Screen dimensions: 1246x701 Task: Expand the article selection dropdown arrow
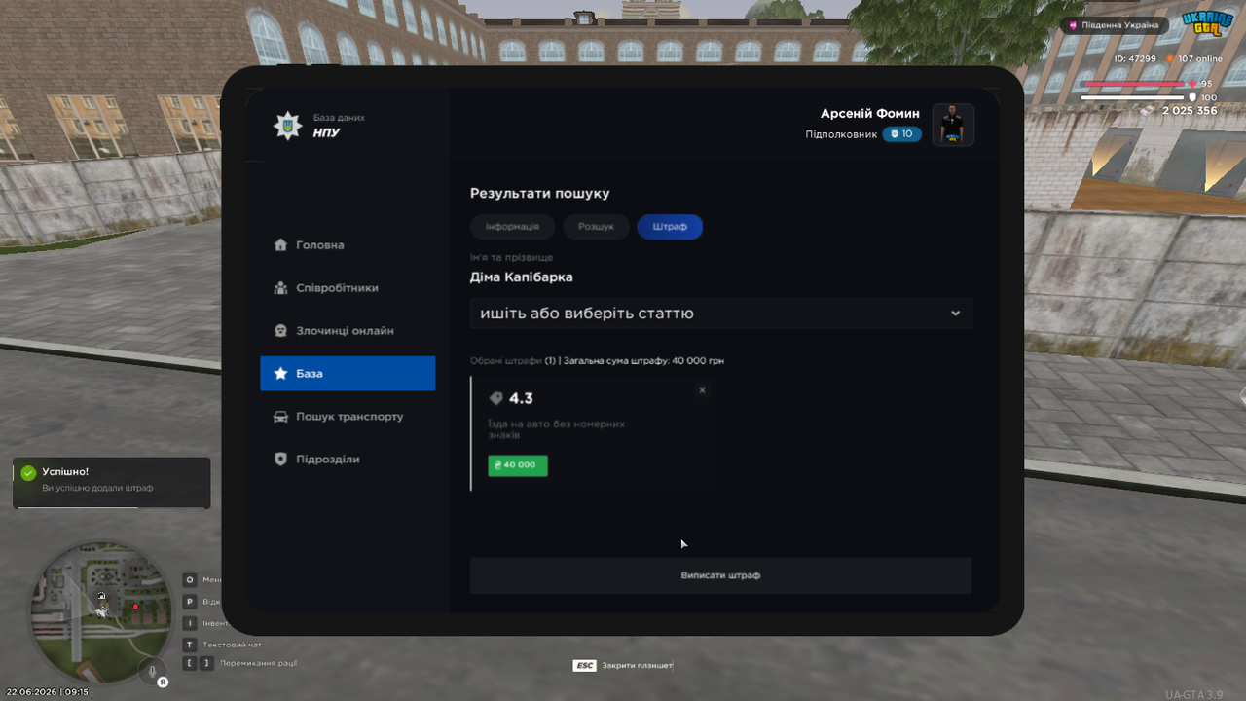955,314
